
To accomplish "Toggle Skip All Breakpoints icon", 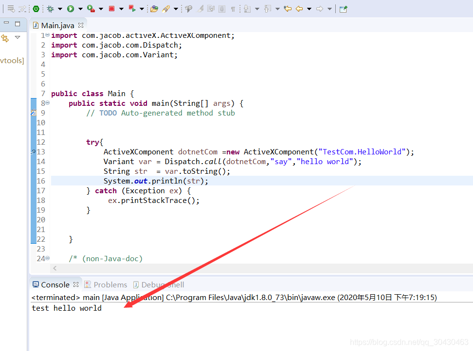I will point(22,8).
